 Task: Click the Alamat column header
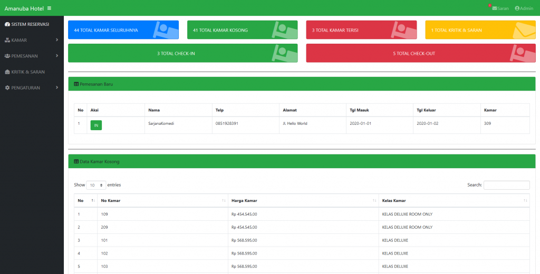pos(312,110)
